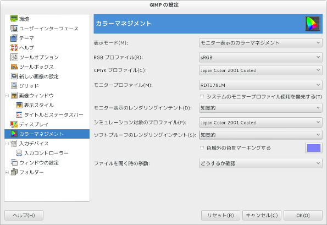
Task: Click the グリッド icon
Action: 14,86
